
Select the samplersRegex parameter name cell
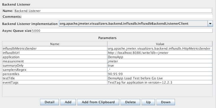pyautogui.click(x=55, y=70)
